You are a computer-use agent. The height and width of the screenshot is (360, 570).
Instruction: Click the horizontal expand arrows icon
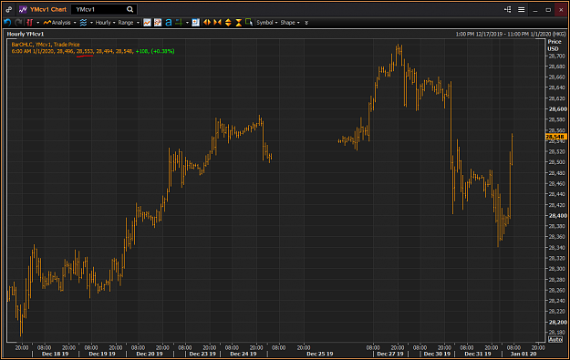point(207,23)
